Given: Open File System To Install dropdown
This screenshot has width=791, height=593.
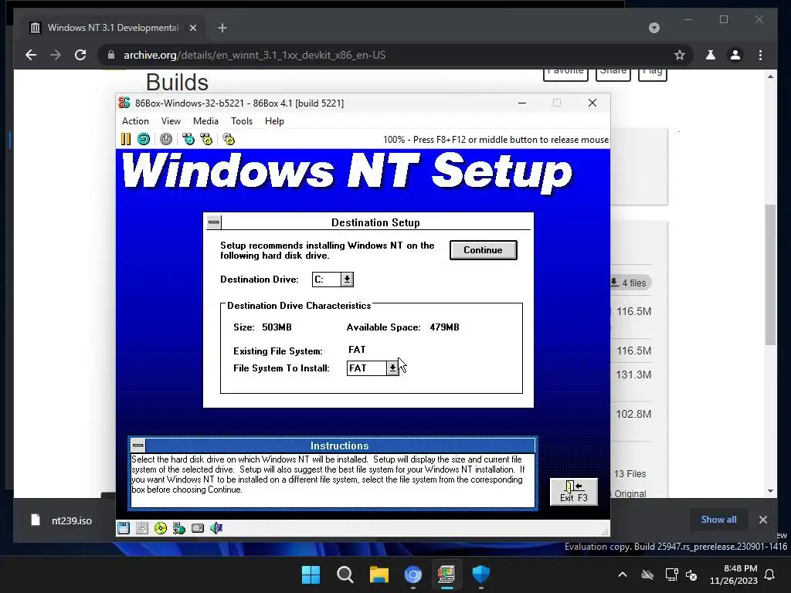Looking at the screenshot, I should (392, 368).
